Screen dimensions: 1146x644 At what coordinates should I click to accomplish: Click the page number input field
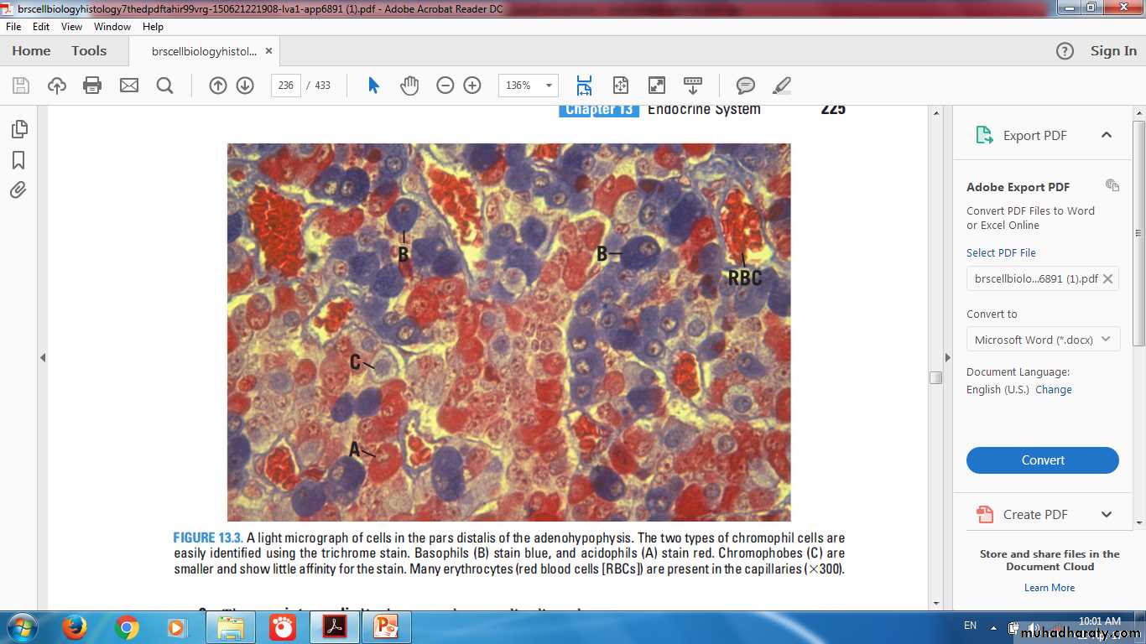pyautogui.click(x=285, y=86)
